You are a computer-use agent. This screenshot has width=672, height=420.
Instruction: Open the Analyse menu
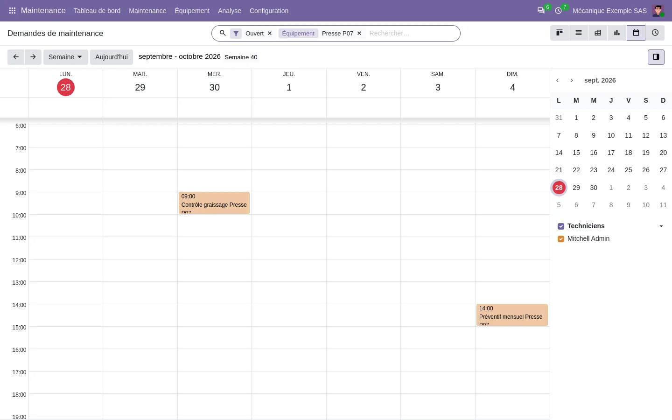tap(230, 11)
